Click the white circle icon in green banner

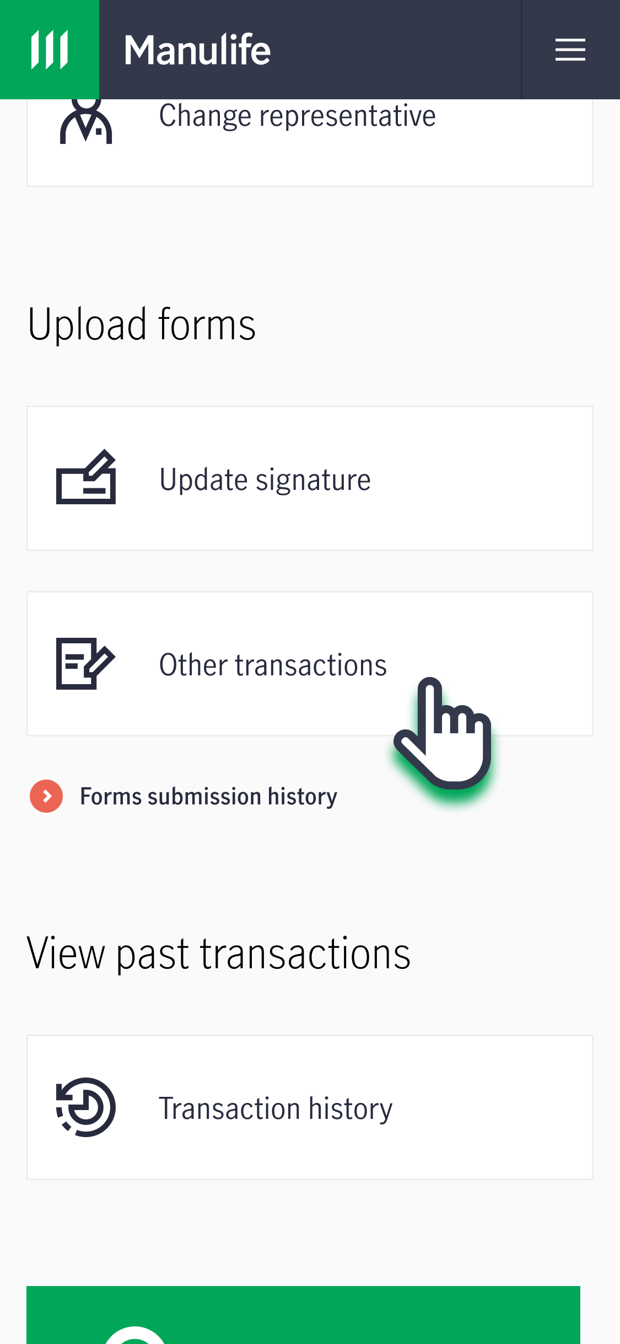tap(135, 1335)
